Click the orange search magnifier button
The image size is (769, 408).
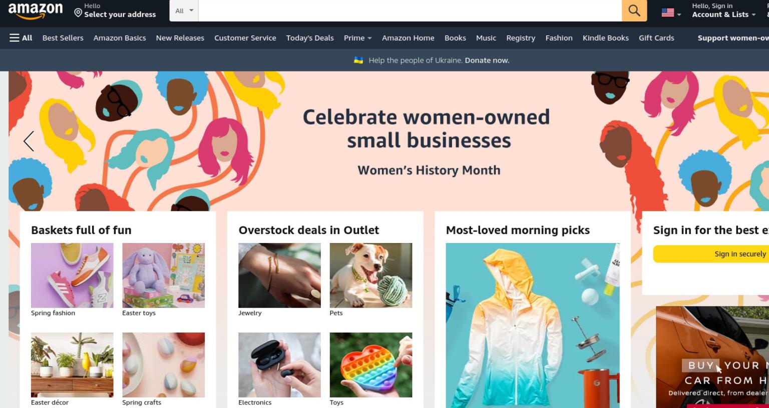point(634,10)
